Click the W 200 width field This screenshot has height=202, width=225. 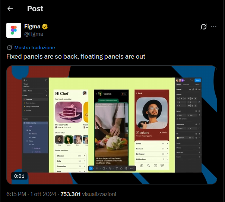[x=181, y=115]
